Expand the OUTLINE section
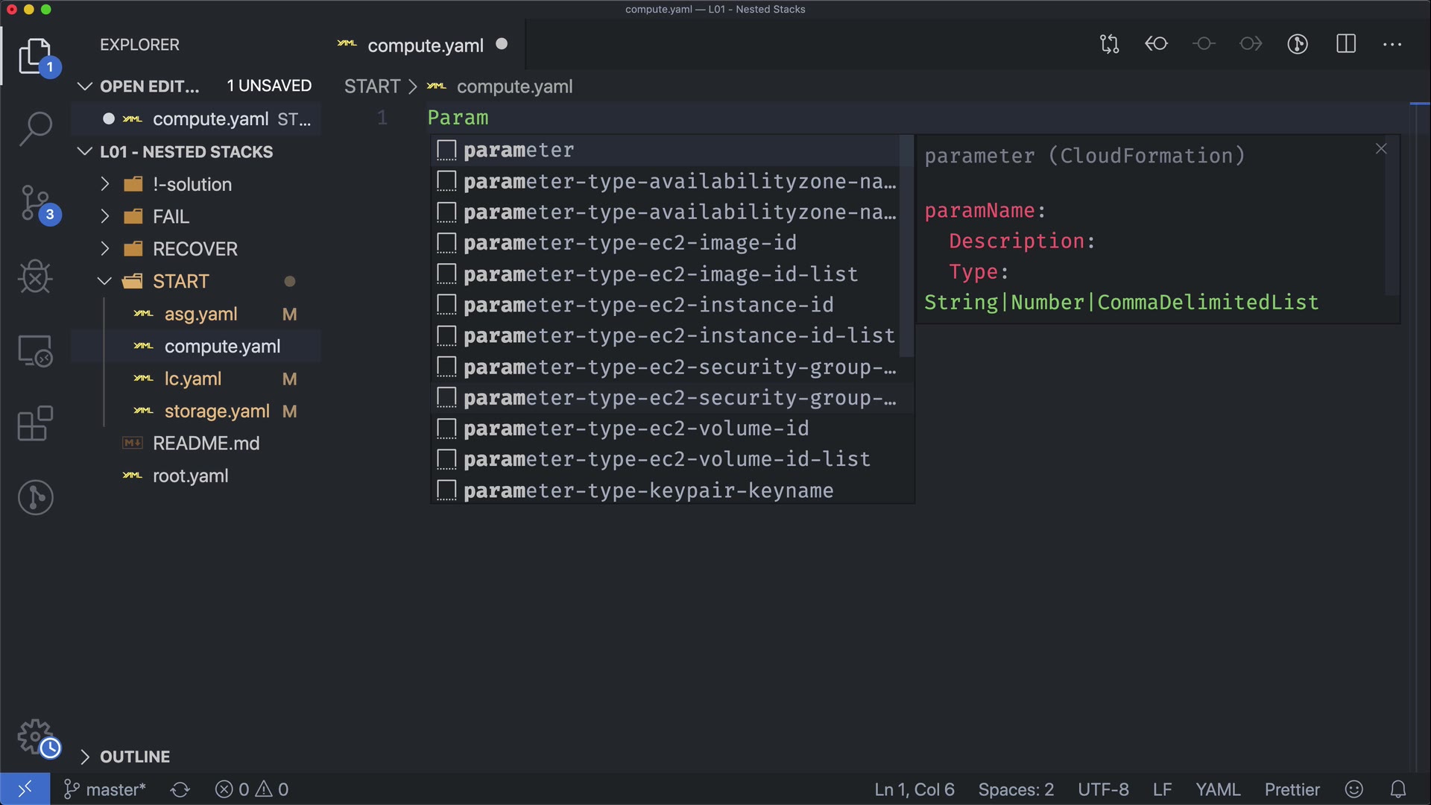Screen dimensions: 1431x805 134,757
